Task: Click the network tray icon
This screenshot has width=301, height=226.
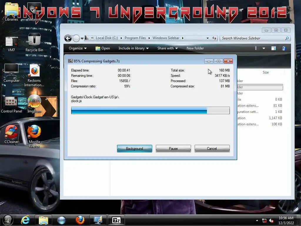Action: pyautogui.click(x=264, y=221)
